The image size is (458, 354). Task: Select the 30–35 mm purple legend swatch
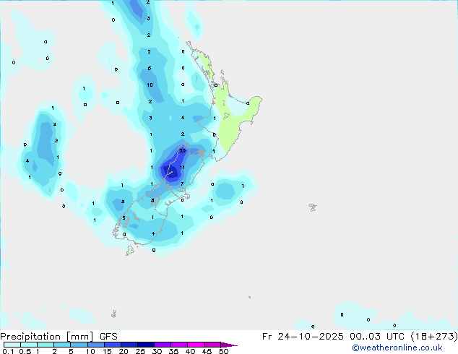click(x=163, y=345)
